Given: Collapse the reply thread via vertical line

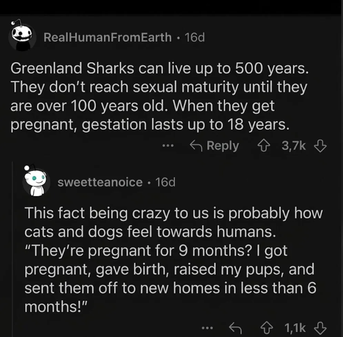Looking at the screenshot, I should click(12, 249).
